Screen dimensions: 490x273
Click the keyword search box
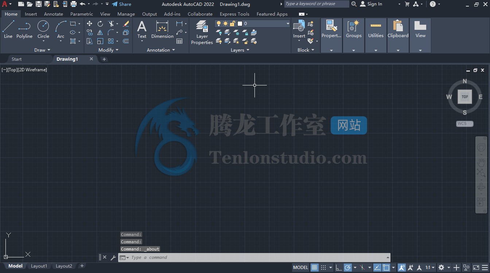point(316,4)
